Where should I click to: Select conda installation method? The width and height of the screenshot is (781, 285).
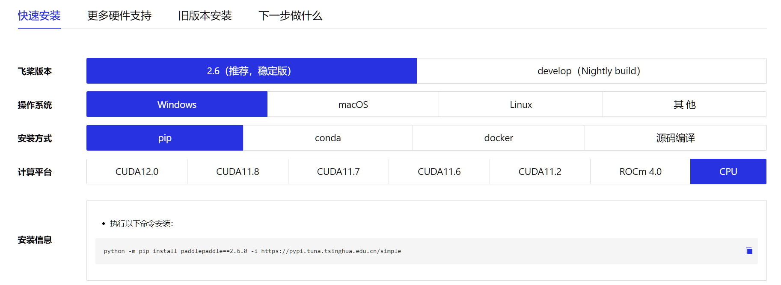(328, 138)
